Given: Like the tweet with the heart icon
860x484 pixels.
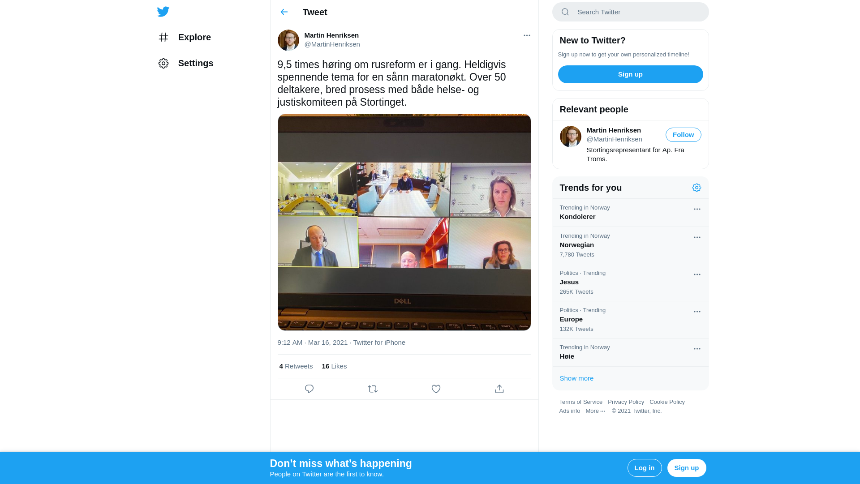Looking at the screenshot, I should 436,389.
